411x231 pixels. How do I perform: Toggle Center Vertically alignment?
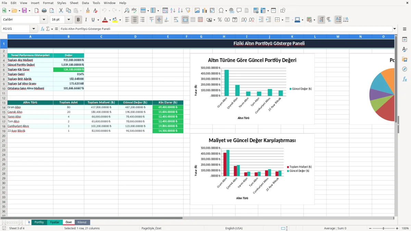pyautogui.click(x=159, y=20)
